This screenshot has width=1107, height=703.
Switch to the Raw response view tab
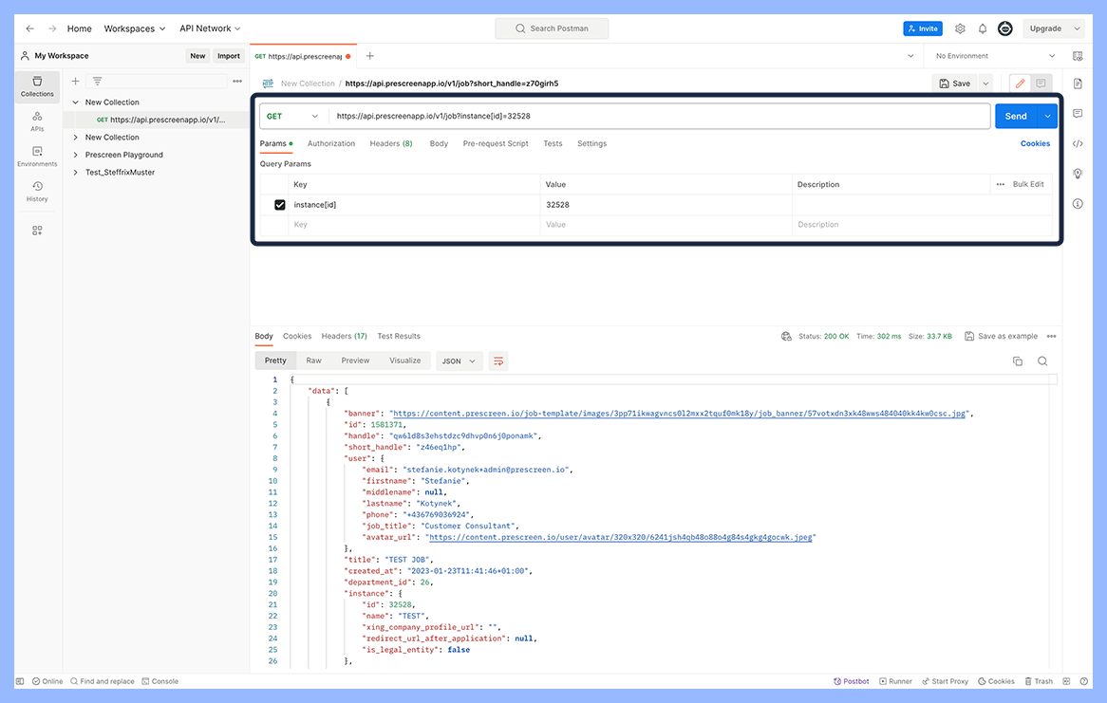coord(313,361)
